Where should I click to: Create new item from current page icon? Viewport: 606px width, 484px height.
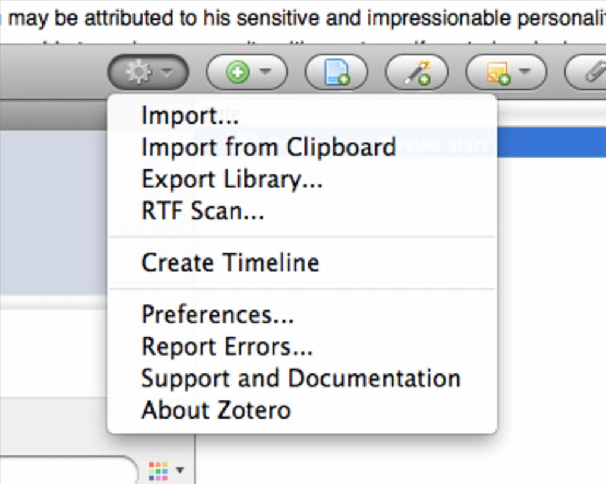point(336,73)
